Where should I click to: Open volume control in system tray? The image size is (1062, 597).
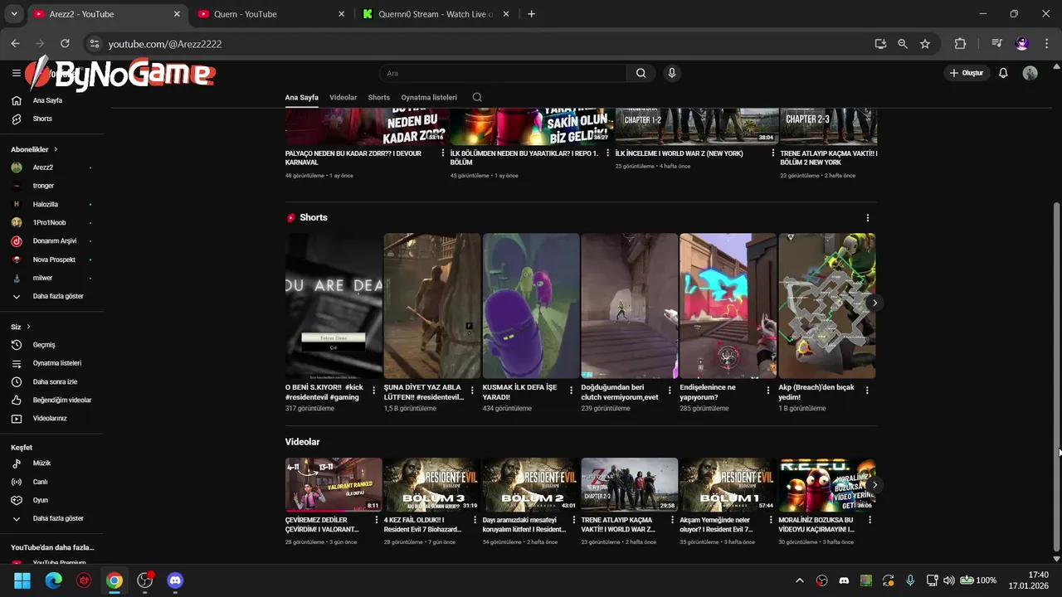(949, 580)
